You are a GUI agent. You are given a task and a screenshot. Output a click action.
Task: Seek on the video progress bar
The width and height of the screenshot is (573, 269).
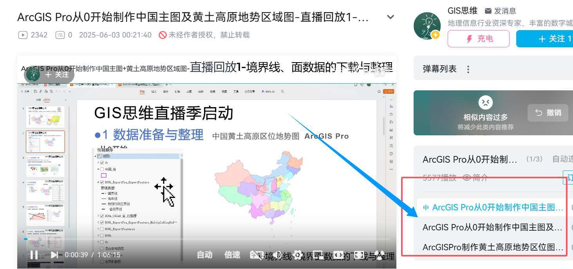click(x=206, y=239)
